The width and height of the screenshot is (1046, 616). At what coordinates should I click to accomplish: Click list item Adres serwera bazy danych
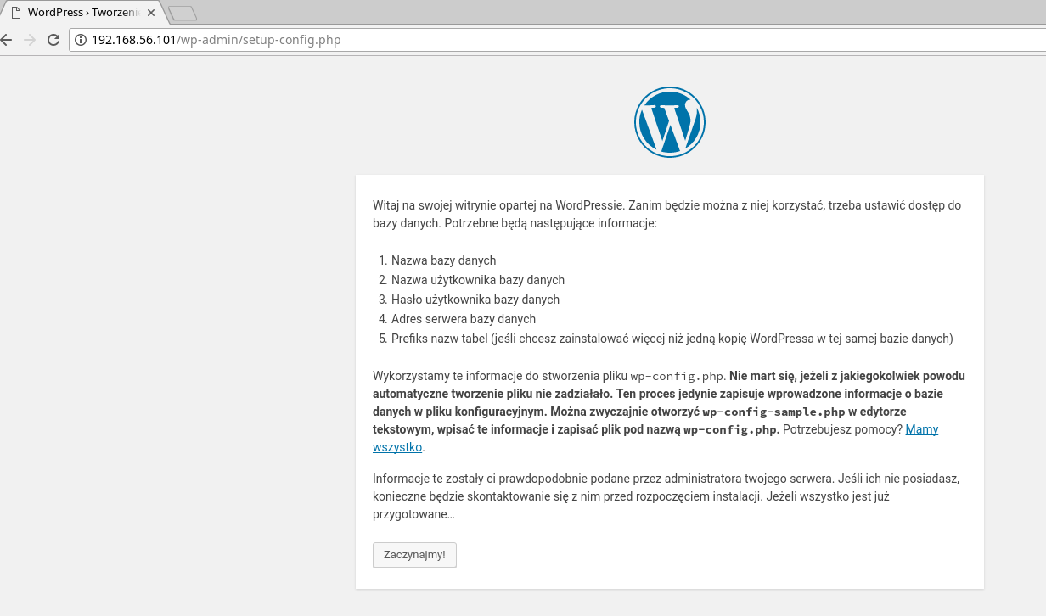pos(463,319)
